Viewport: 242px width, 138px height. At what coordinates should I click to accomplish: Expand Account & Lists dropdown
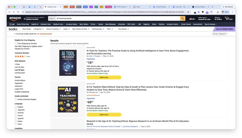[x=205, y=18]
